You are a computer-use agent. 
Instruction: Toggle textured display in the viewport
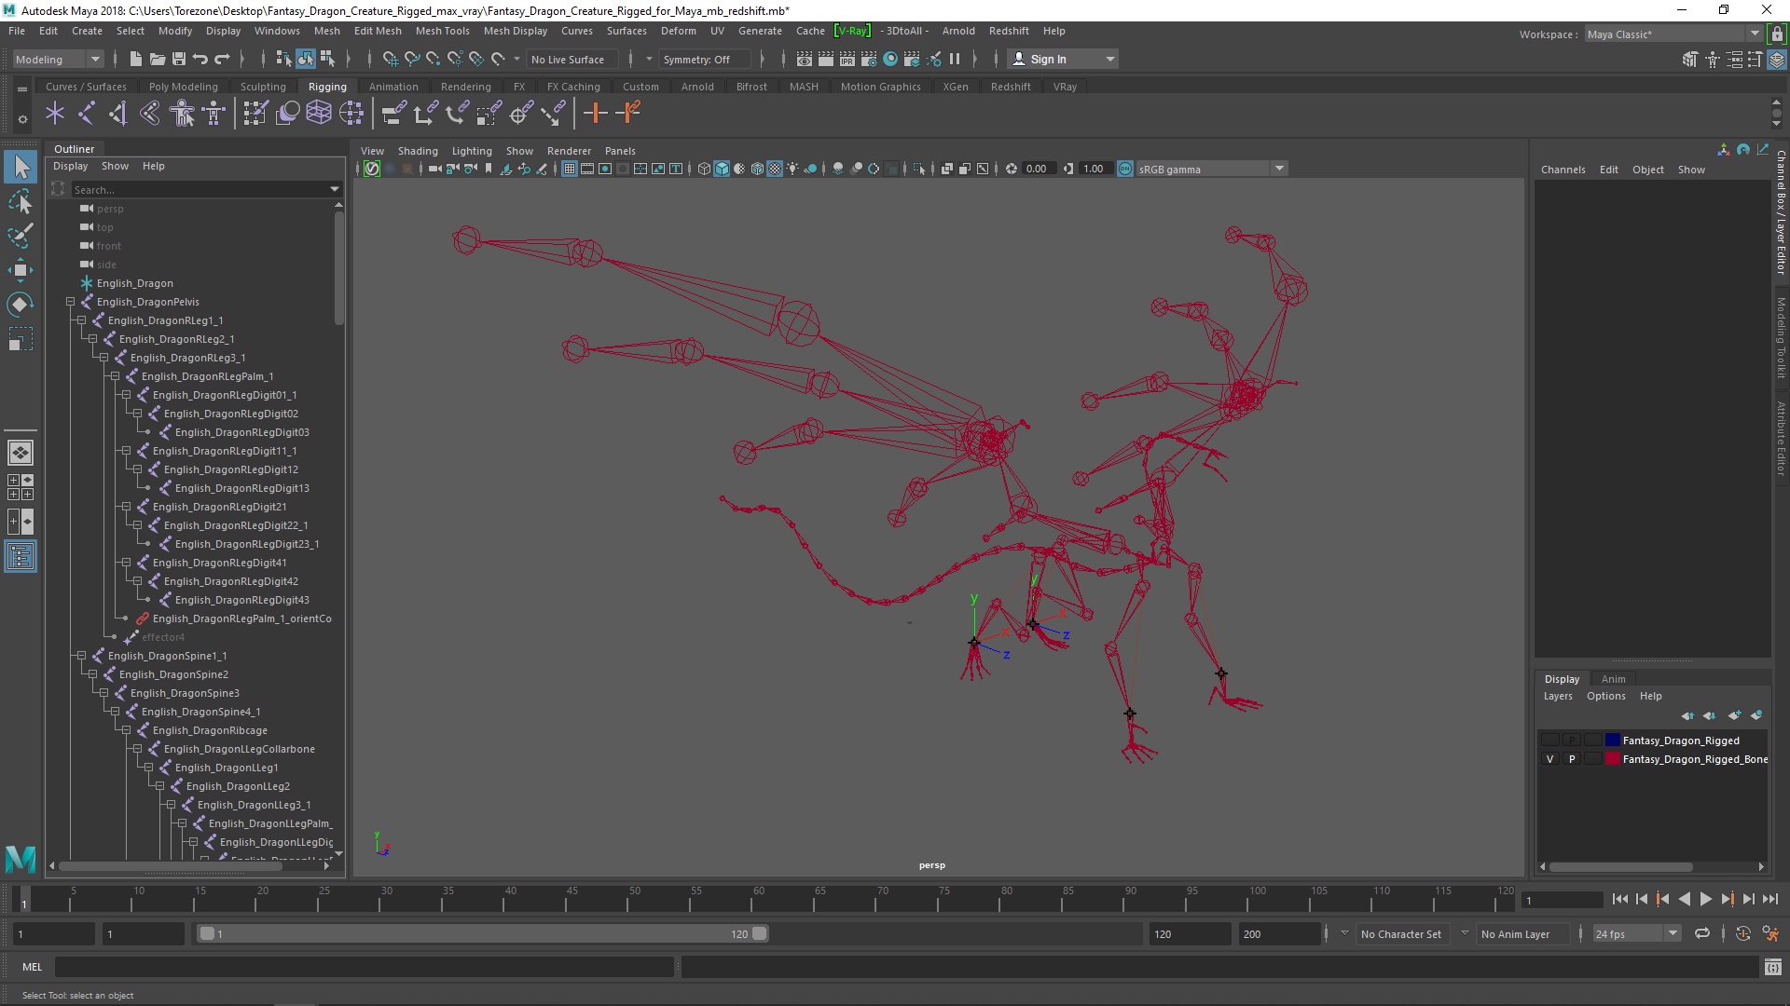[775, 169]
